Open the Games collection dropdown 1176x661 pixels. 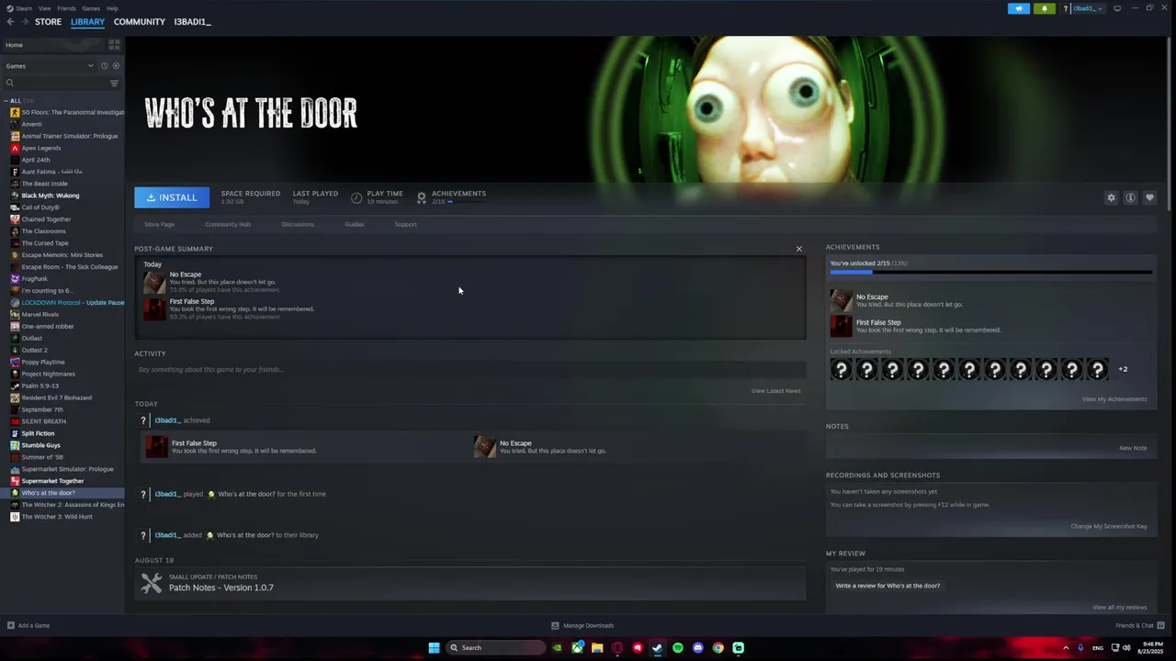tap(50, 66)
